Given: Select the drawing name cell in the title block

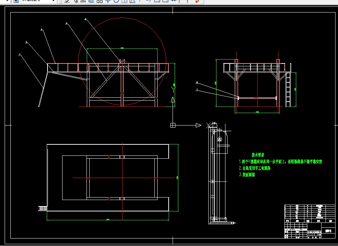Looking at the screenshot, I should 328,231.
